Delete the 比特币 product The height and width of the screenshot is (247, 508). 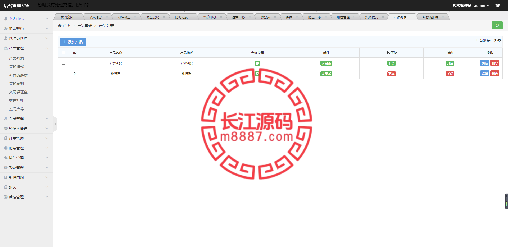pyautogui.click(x=495, y=74)
